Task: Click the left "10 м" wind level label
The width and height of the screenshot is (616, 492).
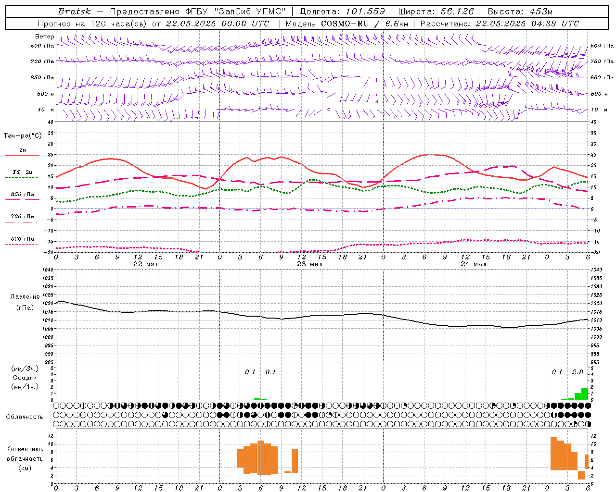Action: (46, 110)
